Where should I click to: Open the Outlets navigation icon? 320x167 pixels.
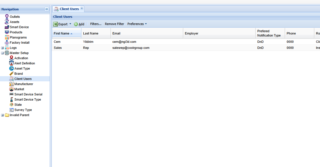[x=7, y=17]
